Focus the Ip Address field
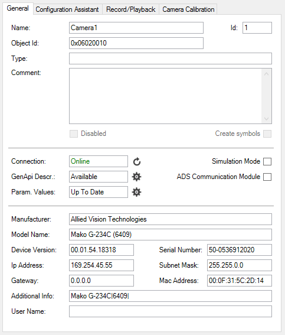 101,265
